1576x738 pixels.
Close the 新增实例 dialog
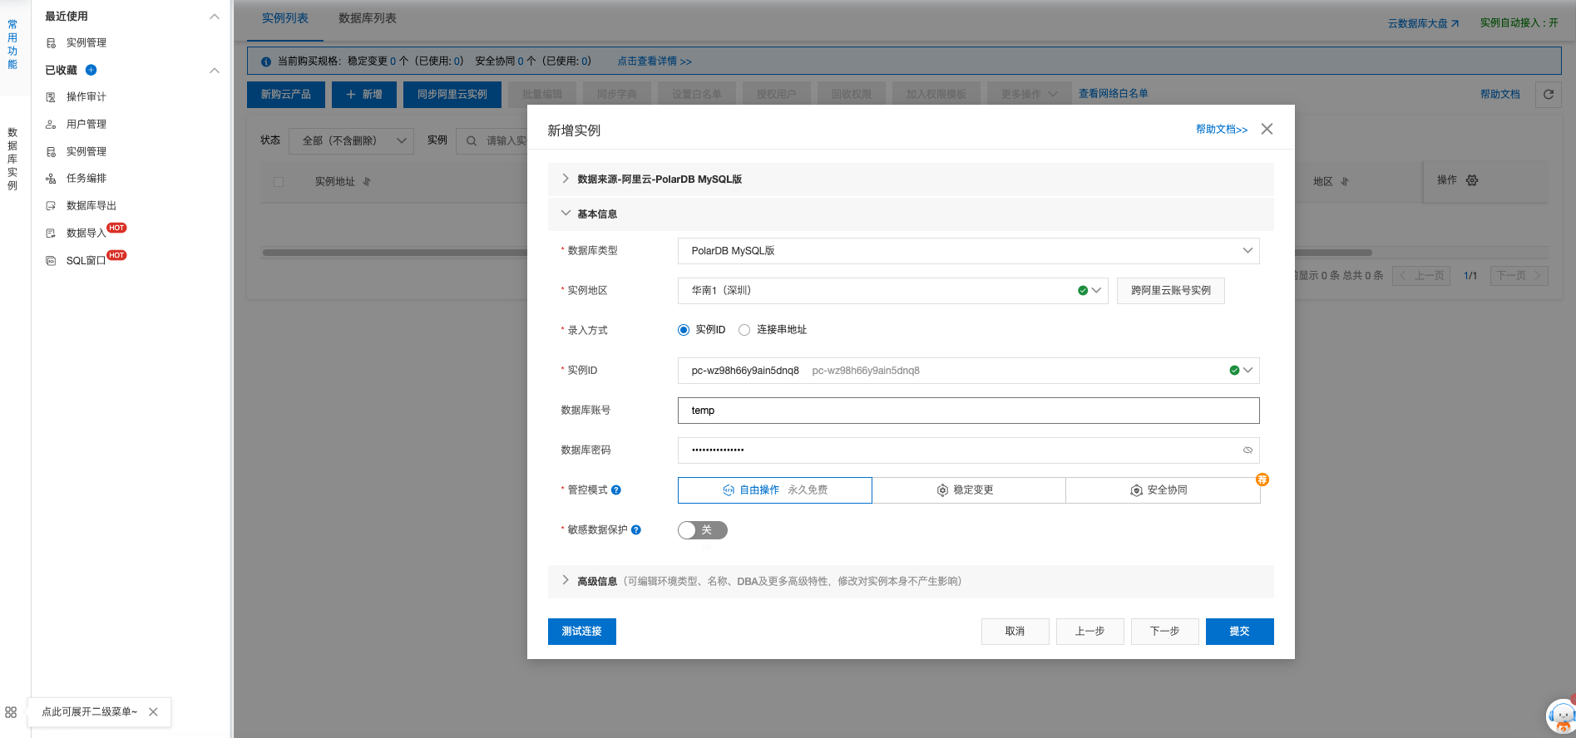[1267, 129]
